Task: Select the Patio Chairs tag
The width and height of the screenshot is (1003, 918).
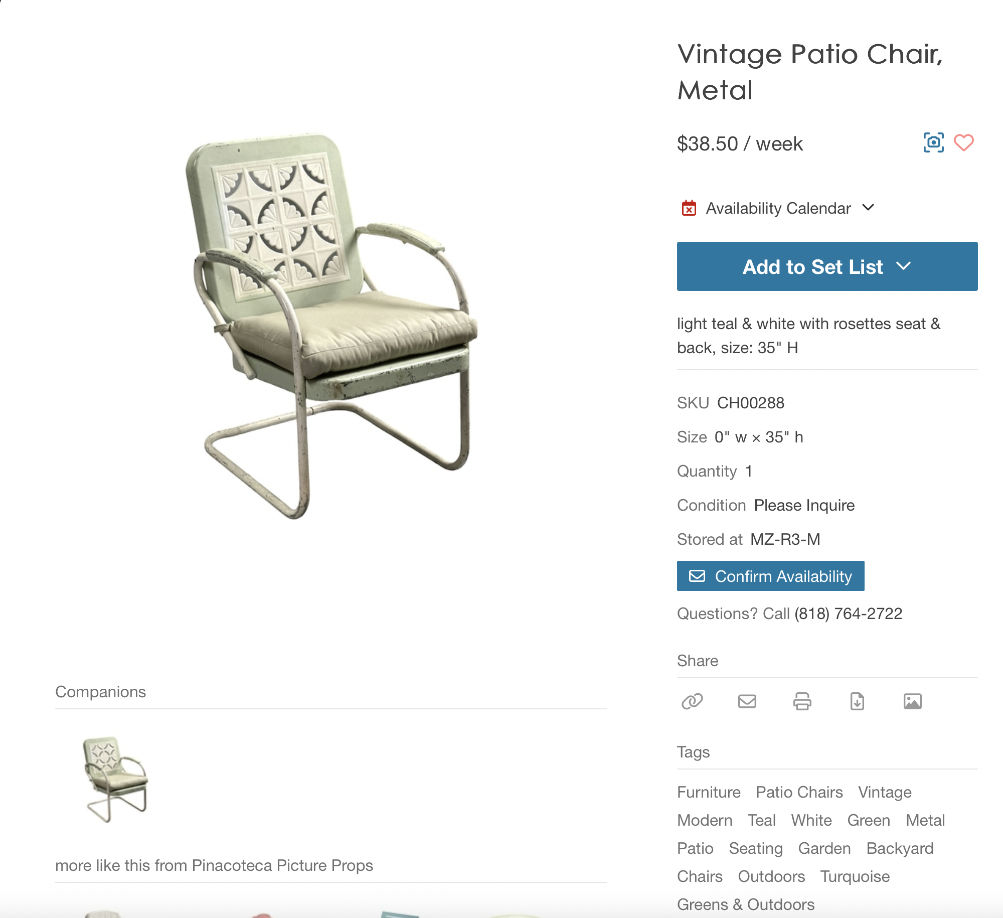Action: coord(799,792)
